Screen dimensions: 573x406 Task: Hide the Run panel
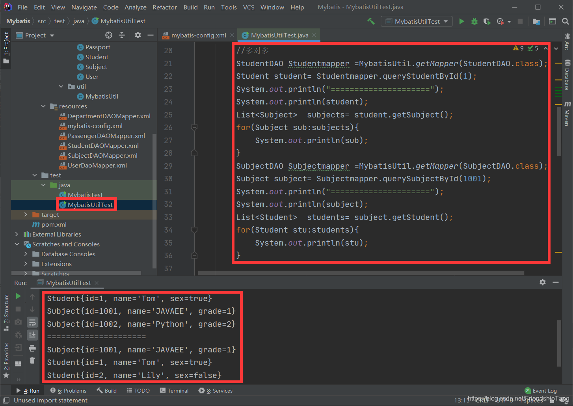(x=556, y=282)
